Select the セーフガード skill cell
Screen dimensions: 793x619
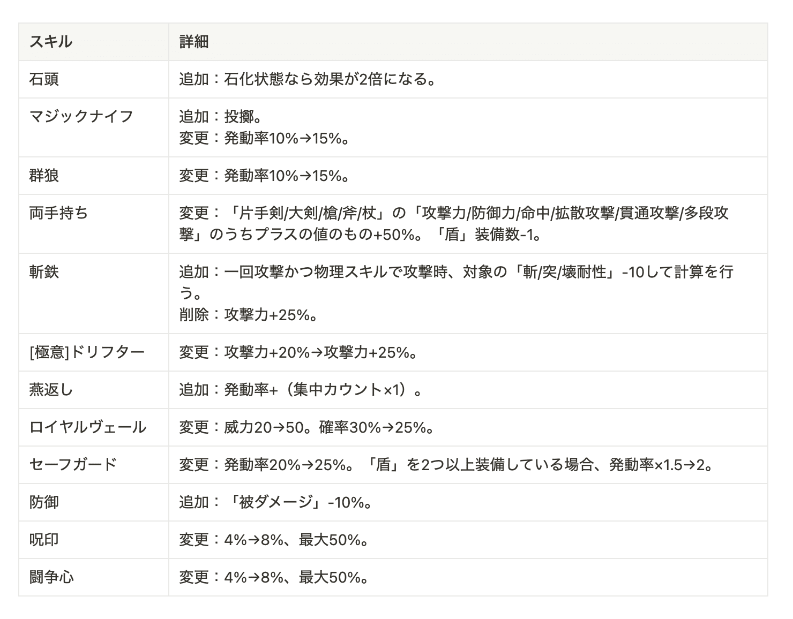click(94, 465)
